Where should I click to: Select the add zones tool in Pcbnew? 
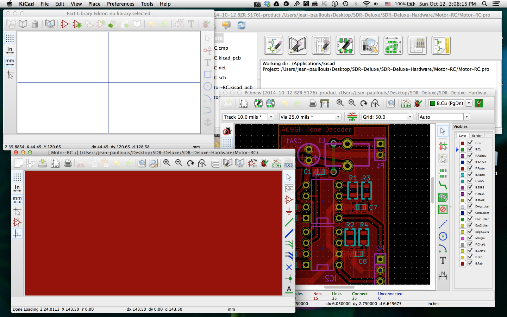[443, 197]
